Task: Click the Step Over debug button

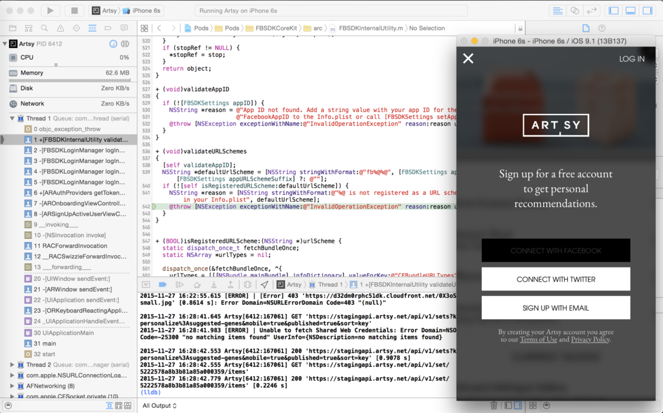Action: point(197,284)
